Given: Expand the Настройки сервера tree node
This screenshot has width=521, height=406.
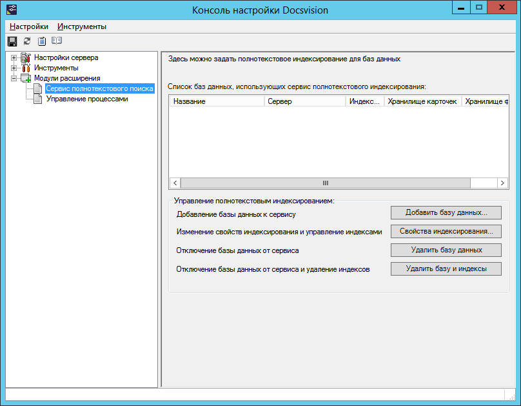Looking at the screenshot, I should pos(14,57).
